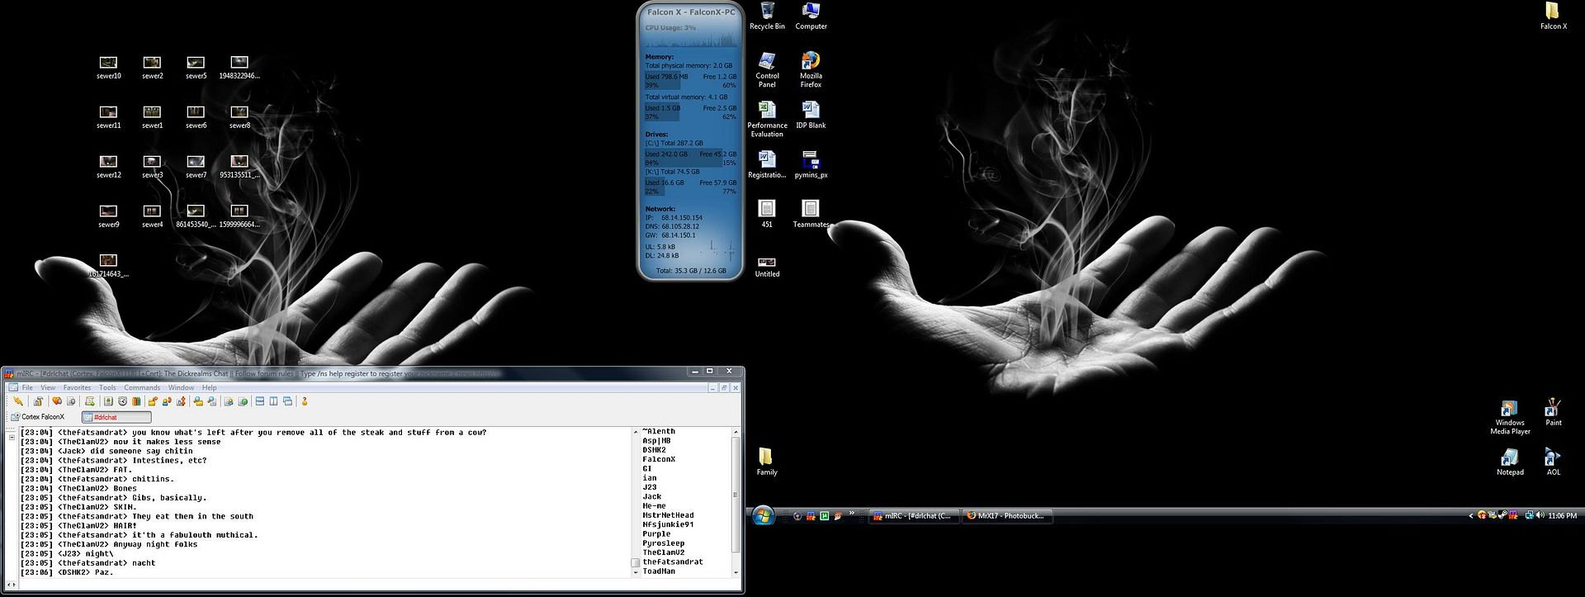
Task: Cascade mIRC windows toolbar icon
Action: click(288, 401)
